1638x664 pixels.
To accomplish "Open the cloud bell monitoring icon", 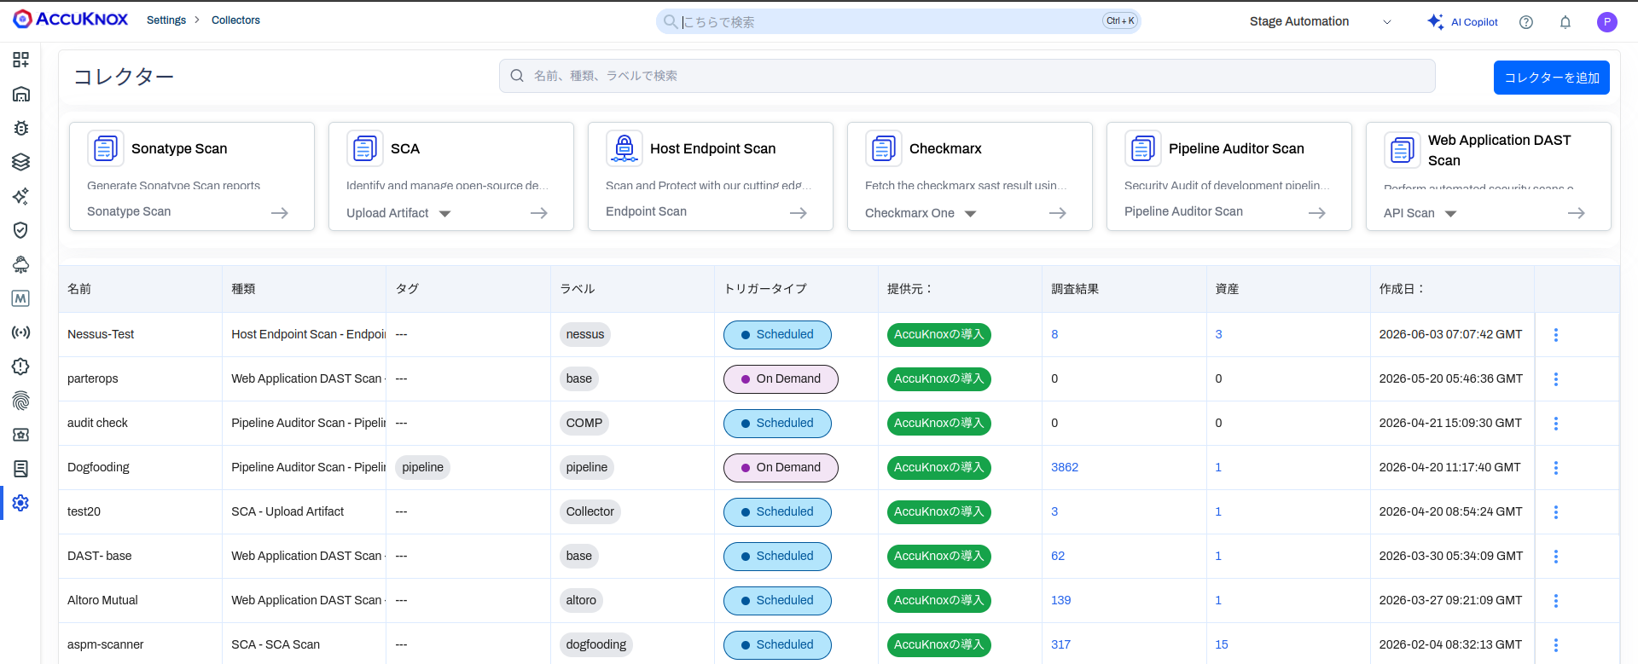I will [20, 264].
